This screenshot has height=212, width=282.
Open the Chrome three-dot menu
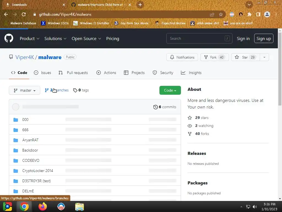[x=276, y=14]
